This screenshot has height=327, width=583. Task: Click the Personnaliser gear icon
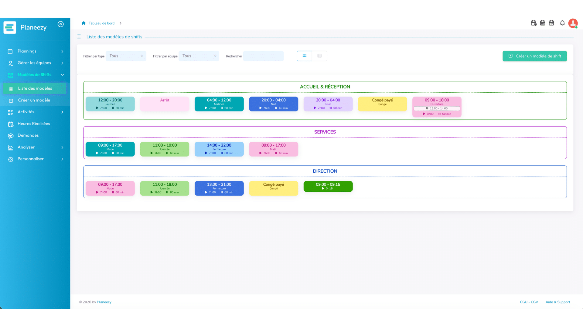coord(11,159)
